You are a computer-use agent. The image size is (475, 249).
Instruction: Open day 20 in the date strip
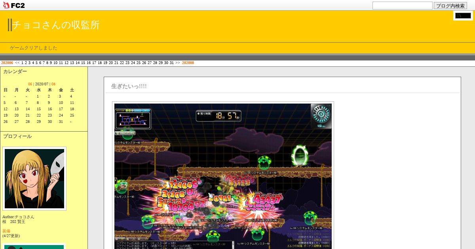[x=111, y=63]
